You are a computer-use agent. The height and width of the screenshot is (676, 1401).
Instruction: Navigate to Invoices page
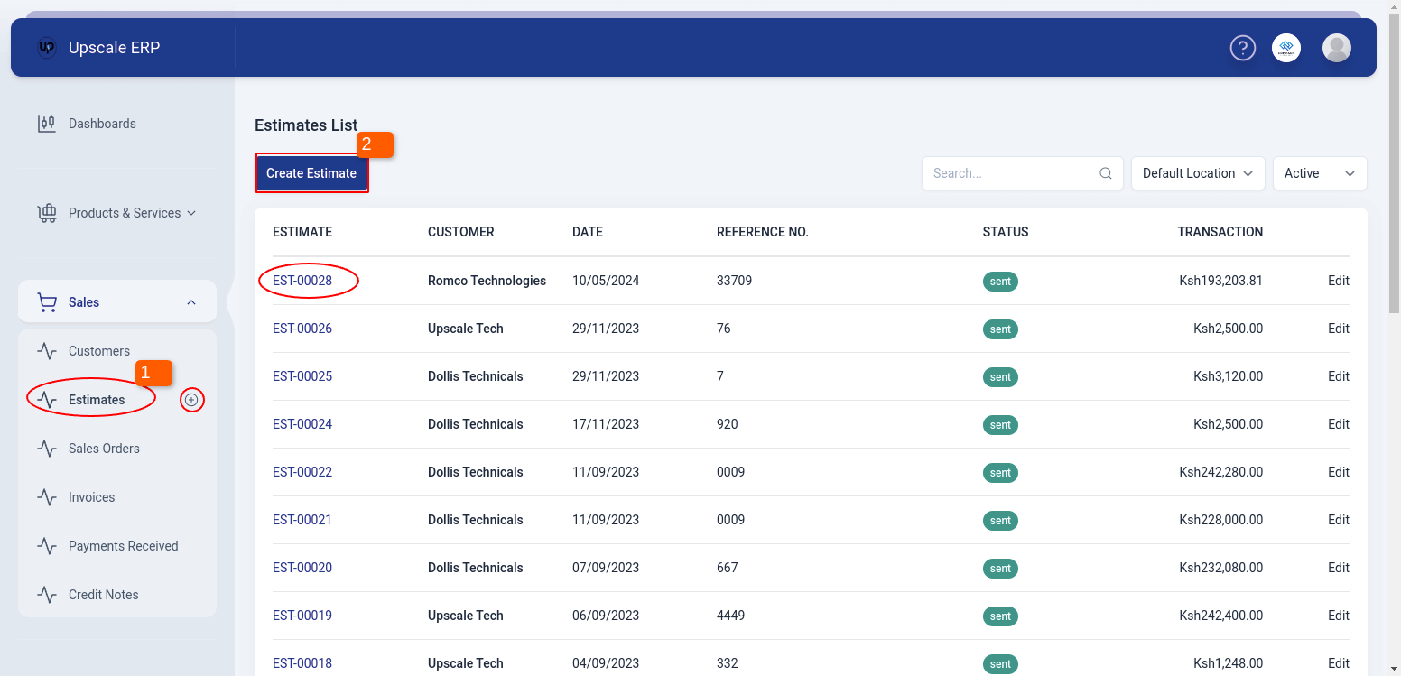[x=91, y=497]
